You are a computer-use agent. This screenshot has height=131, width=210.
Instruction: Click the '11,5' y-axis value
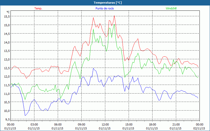pyautogui.click(x=7, y=85)
